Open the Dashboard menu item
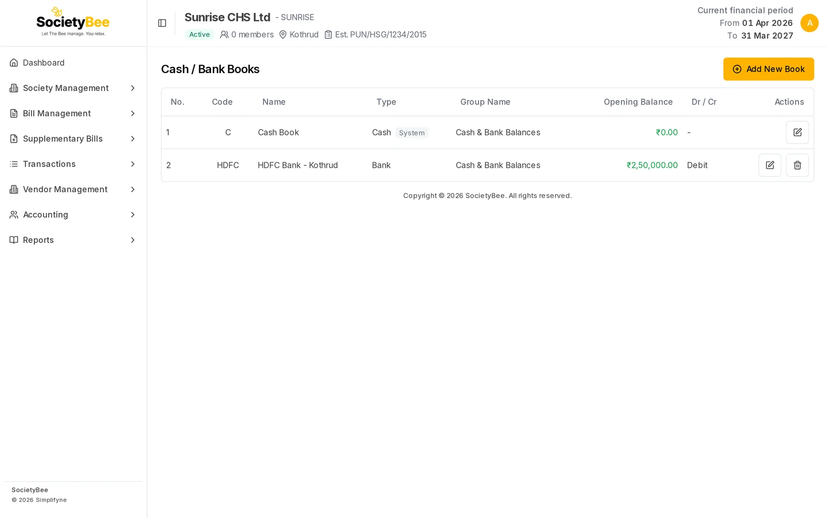Image resolution: width=828 pixels, height=518 pixels. coord(73,63)
